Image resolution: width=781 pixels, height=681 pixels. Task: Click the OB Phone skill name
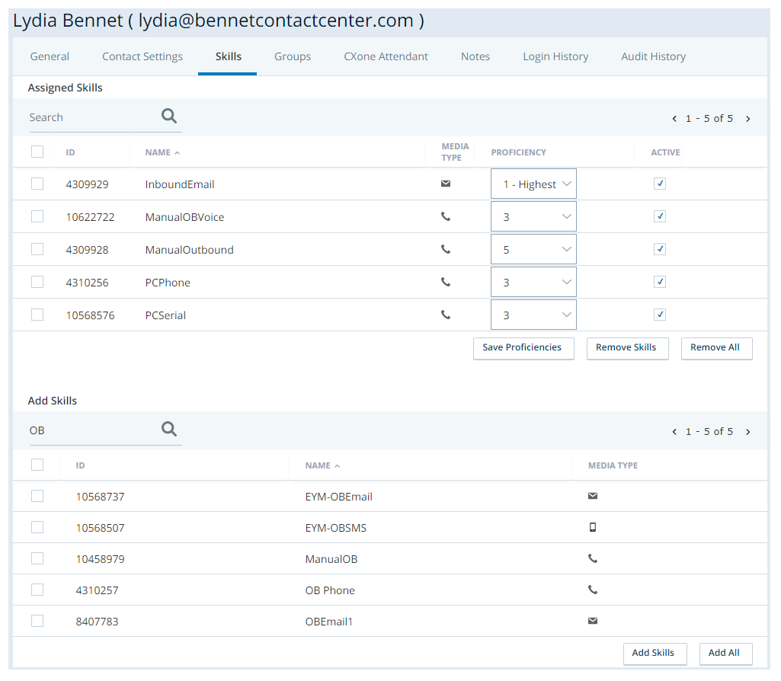pyautogui.click(x=330, y=590)
